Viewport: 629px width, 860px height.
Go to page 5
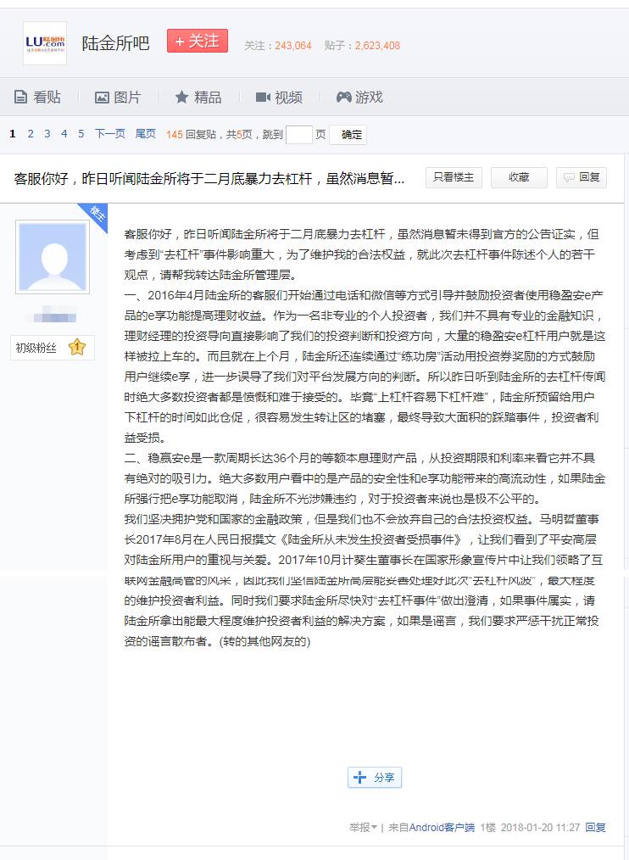pyautogui.click(x=81, y=134)
